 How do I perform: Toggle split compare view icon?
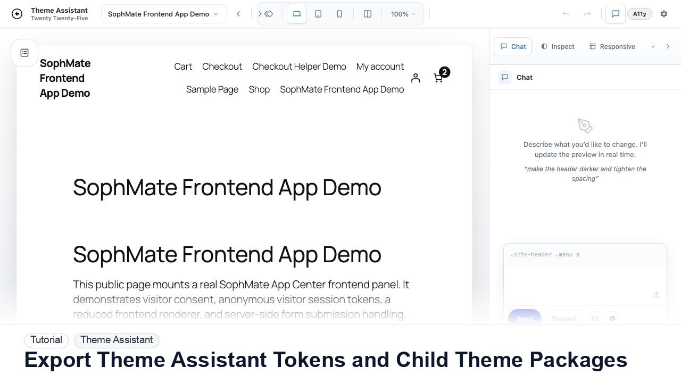tap(368, 14)
